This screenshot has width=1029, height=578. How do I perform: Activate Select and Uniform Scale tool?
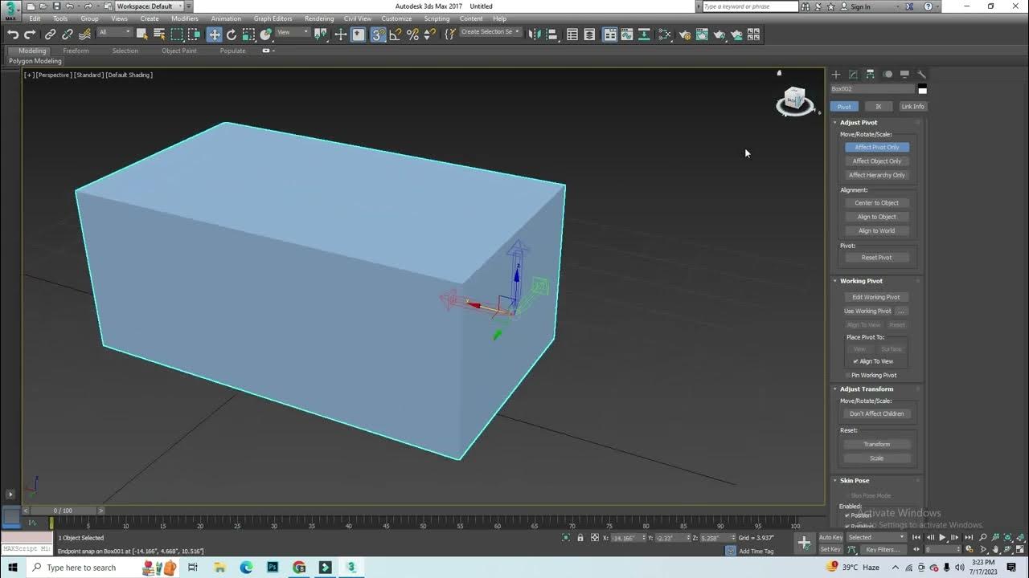pyautogui.click(x=248, y=35)
